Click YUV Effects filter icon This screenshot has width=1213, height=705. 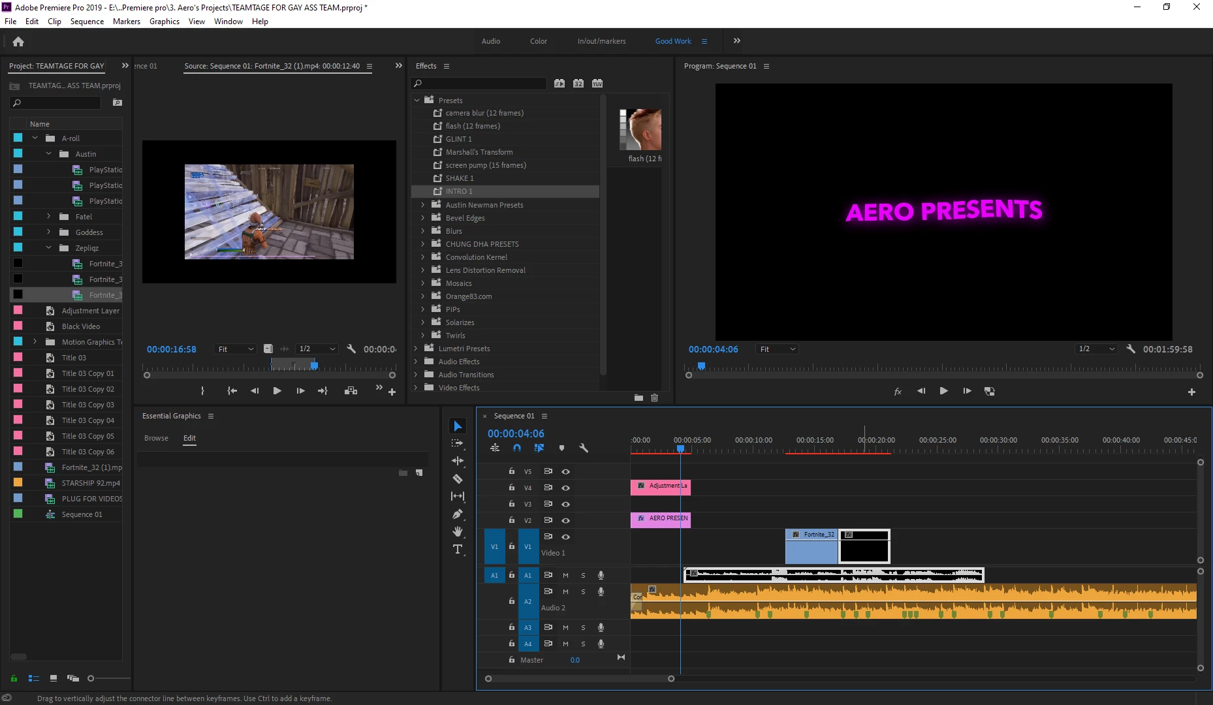pos(597,84)
